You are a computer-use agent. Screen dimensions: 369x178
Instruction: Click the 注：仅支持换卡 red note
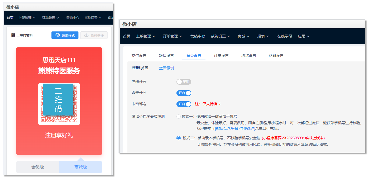tap(208, 104)
